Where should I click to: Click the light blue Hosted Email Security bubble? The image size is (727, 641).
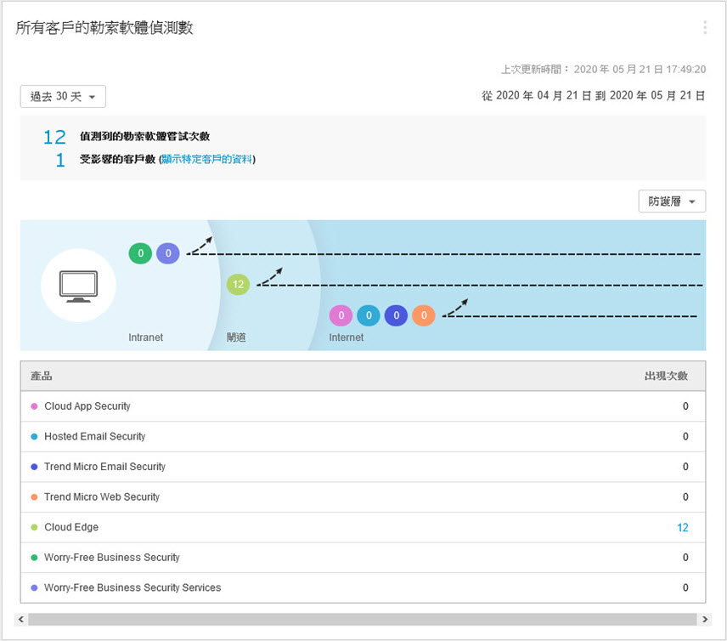[369, 316]
